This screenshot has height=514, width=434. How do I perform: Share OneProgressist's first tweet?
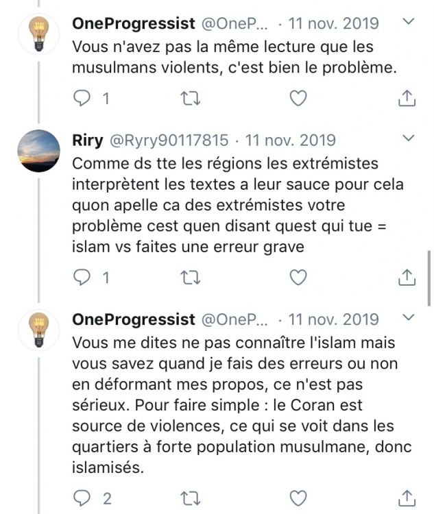[x=407, y=99]
